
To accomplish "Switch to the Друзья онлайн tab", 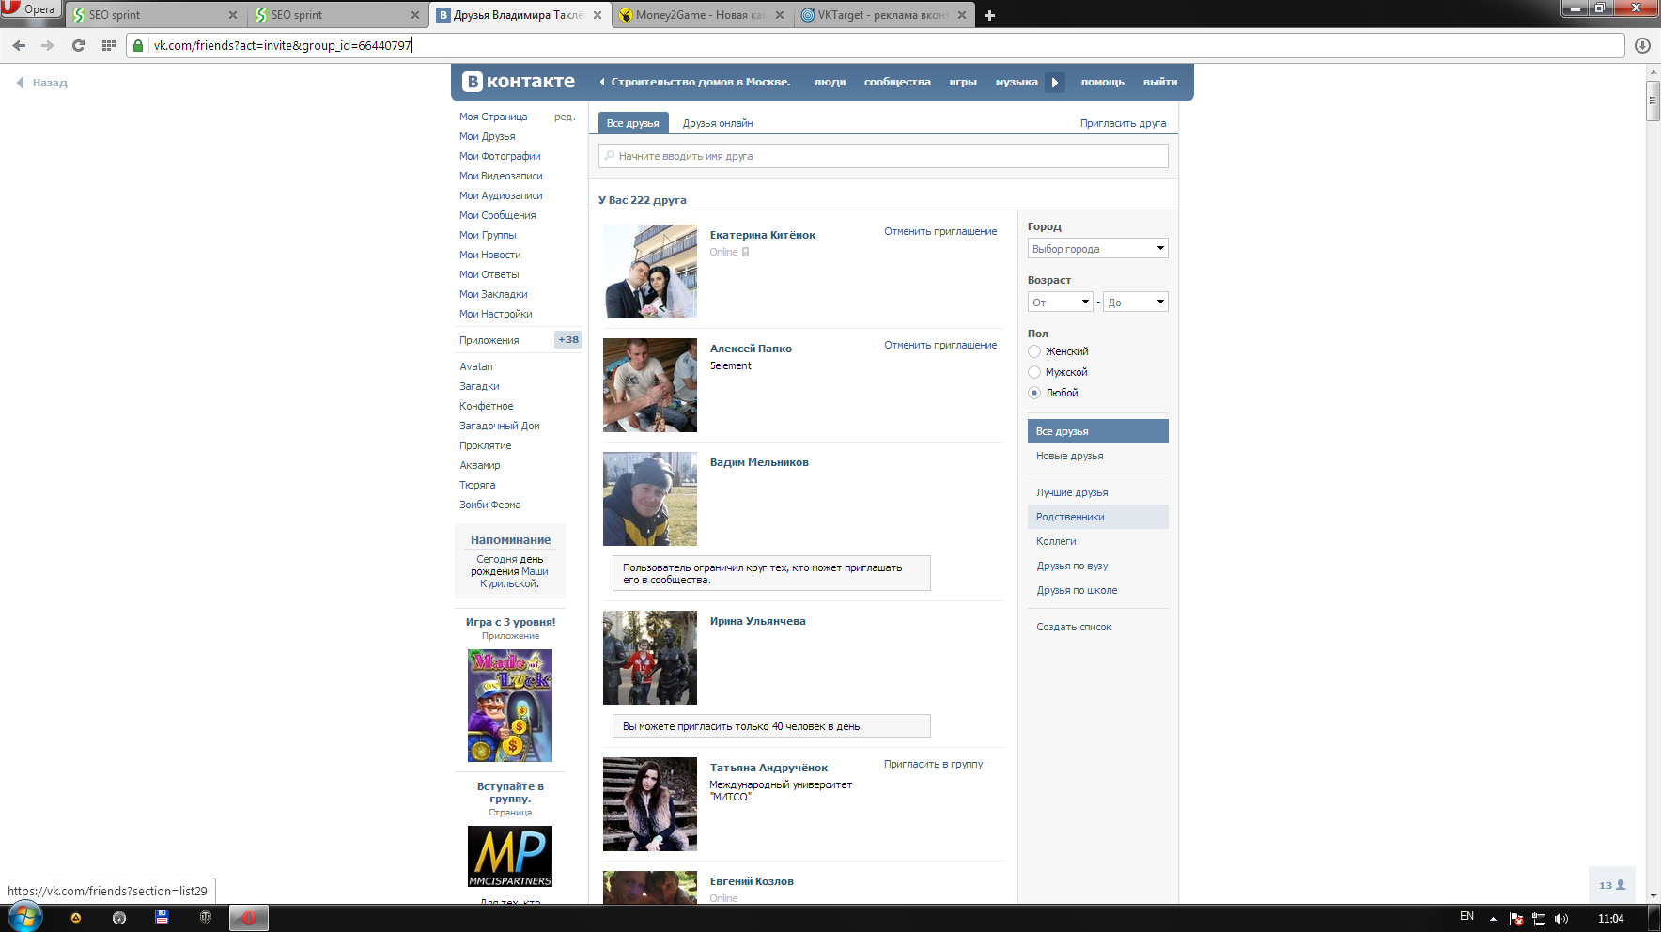I will [718, 123].
